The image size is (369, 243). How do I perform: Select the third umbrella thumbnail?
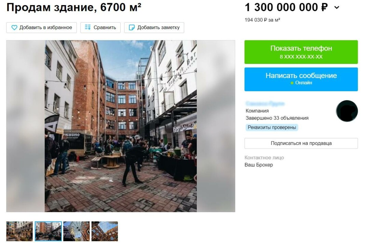coord(77,231)
